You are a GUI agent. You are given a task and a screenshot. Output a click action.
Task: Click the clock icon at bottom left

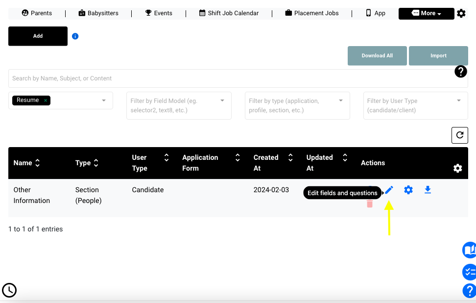coord(9,290)
